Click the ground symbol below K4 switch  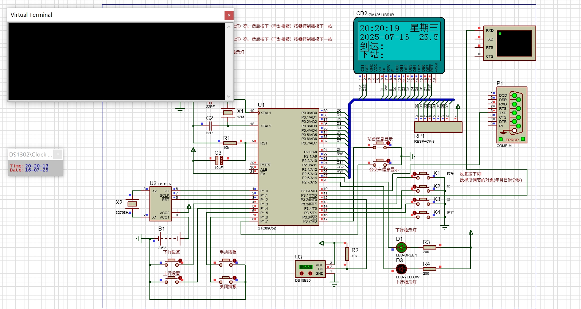(x=445, y=228)
